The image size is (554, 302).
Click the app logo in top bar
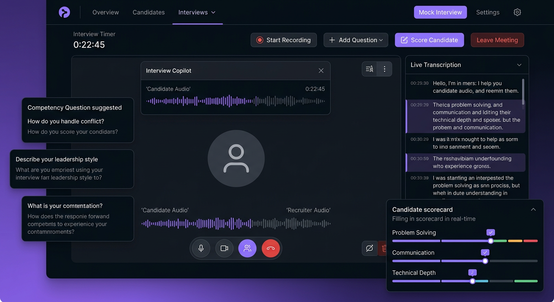(65, 12)
